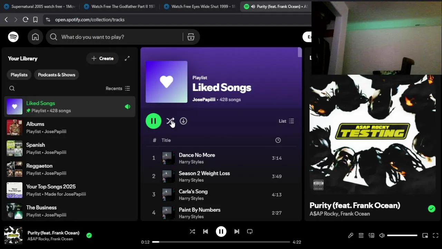Pause playback in the bottom player bar
The height and width of the screenshot is (249, 442).
(221, 232)
